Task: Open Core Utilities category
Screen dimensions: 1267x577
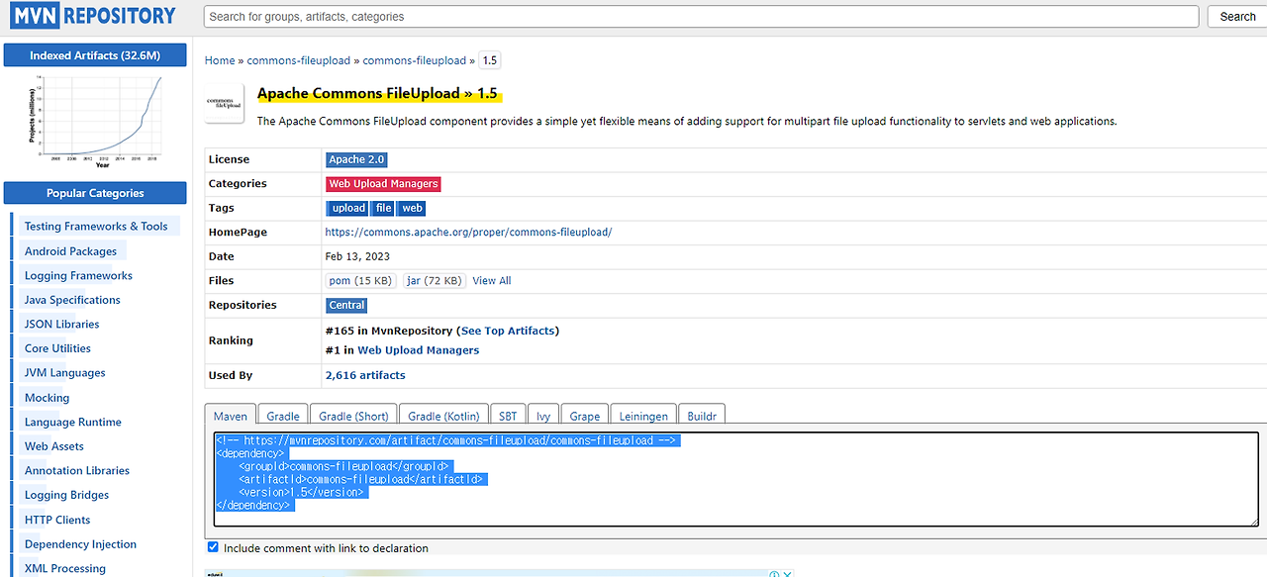Action: pyautogui.click(x=57, y=348)
